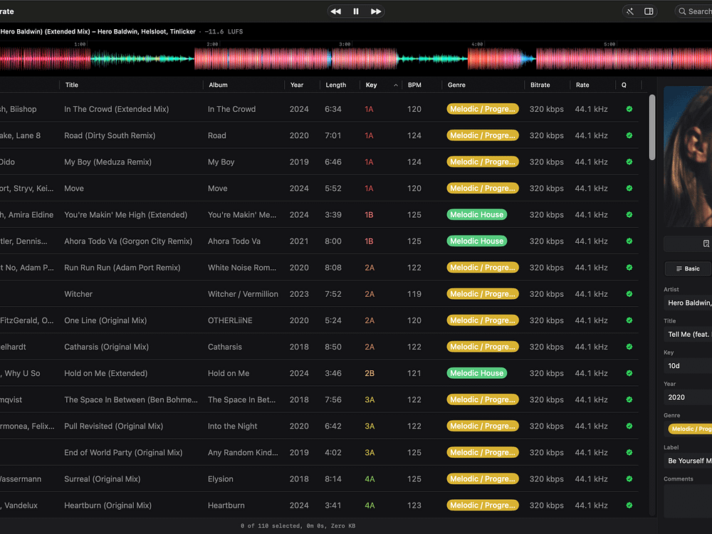Click the '0 of 110 selected' status text
The image size is (712, 534).
click(270, 526)
